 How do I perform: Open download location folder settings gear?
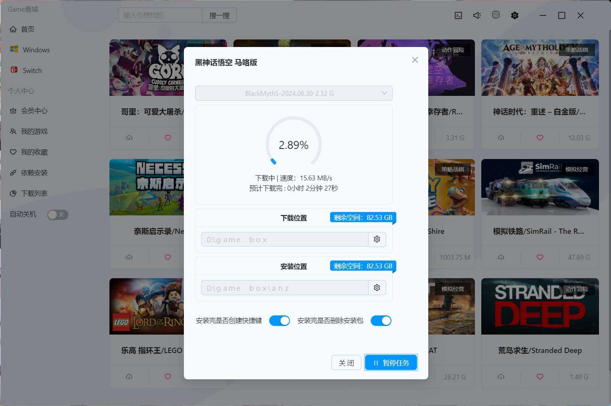[377, 239]
